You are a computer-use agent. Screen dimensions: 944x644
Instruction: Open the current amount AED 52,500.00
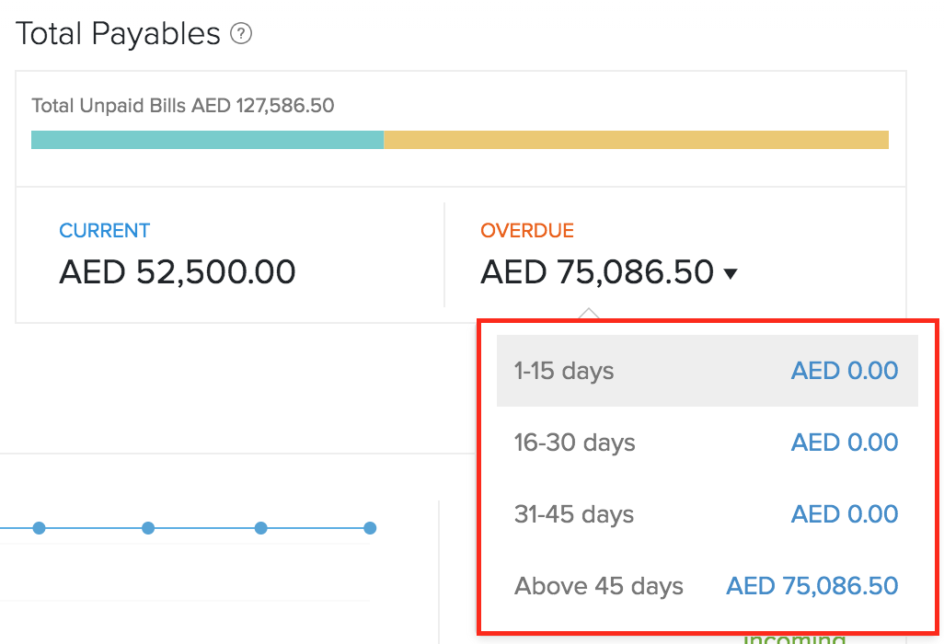pos(178,272)
